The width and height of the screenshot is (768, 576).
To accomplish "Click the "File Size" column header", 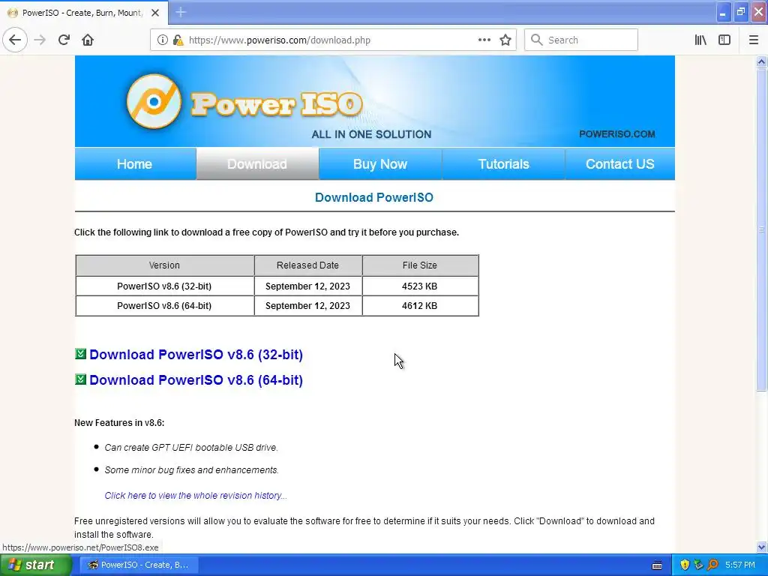I will tap(420, 265).
